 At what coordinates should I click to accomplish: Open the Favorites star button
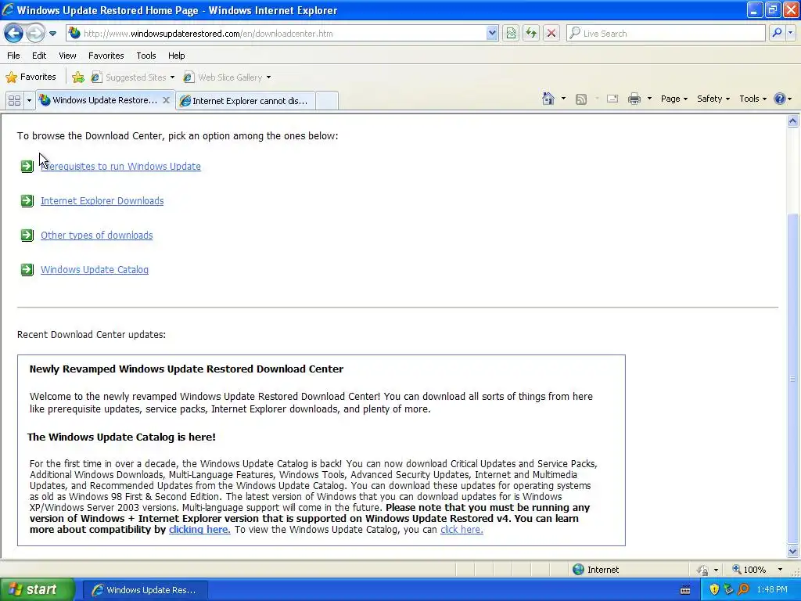(x=31, y=77)
